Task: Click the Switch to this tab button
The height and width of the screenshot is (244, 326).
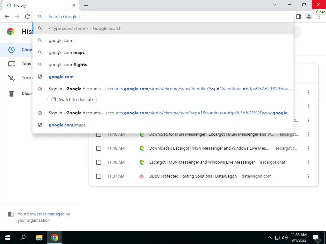Action: click(x=72, y=99)
